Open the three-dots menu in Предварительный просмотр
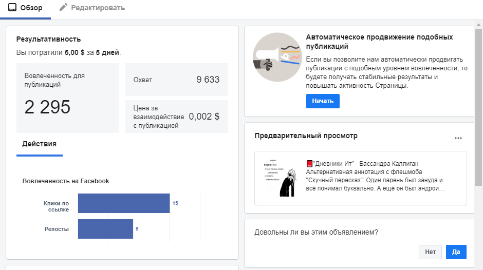Screen dimensions: 483x270 click(x=458, y=138)
